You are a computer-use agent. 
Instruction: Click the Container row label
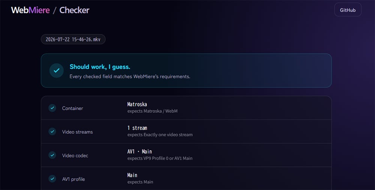coord(72,108)
